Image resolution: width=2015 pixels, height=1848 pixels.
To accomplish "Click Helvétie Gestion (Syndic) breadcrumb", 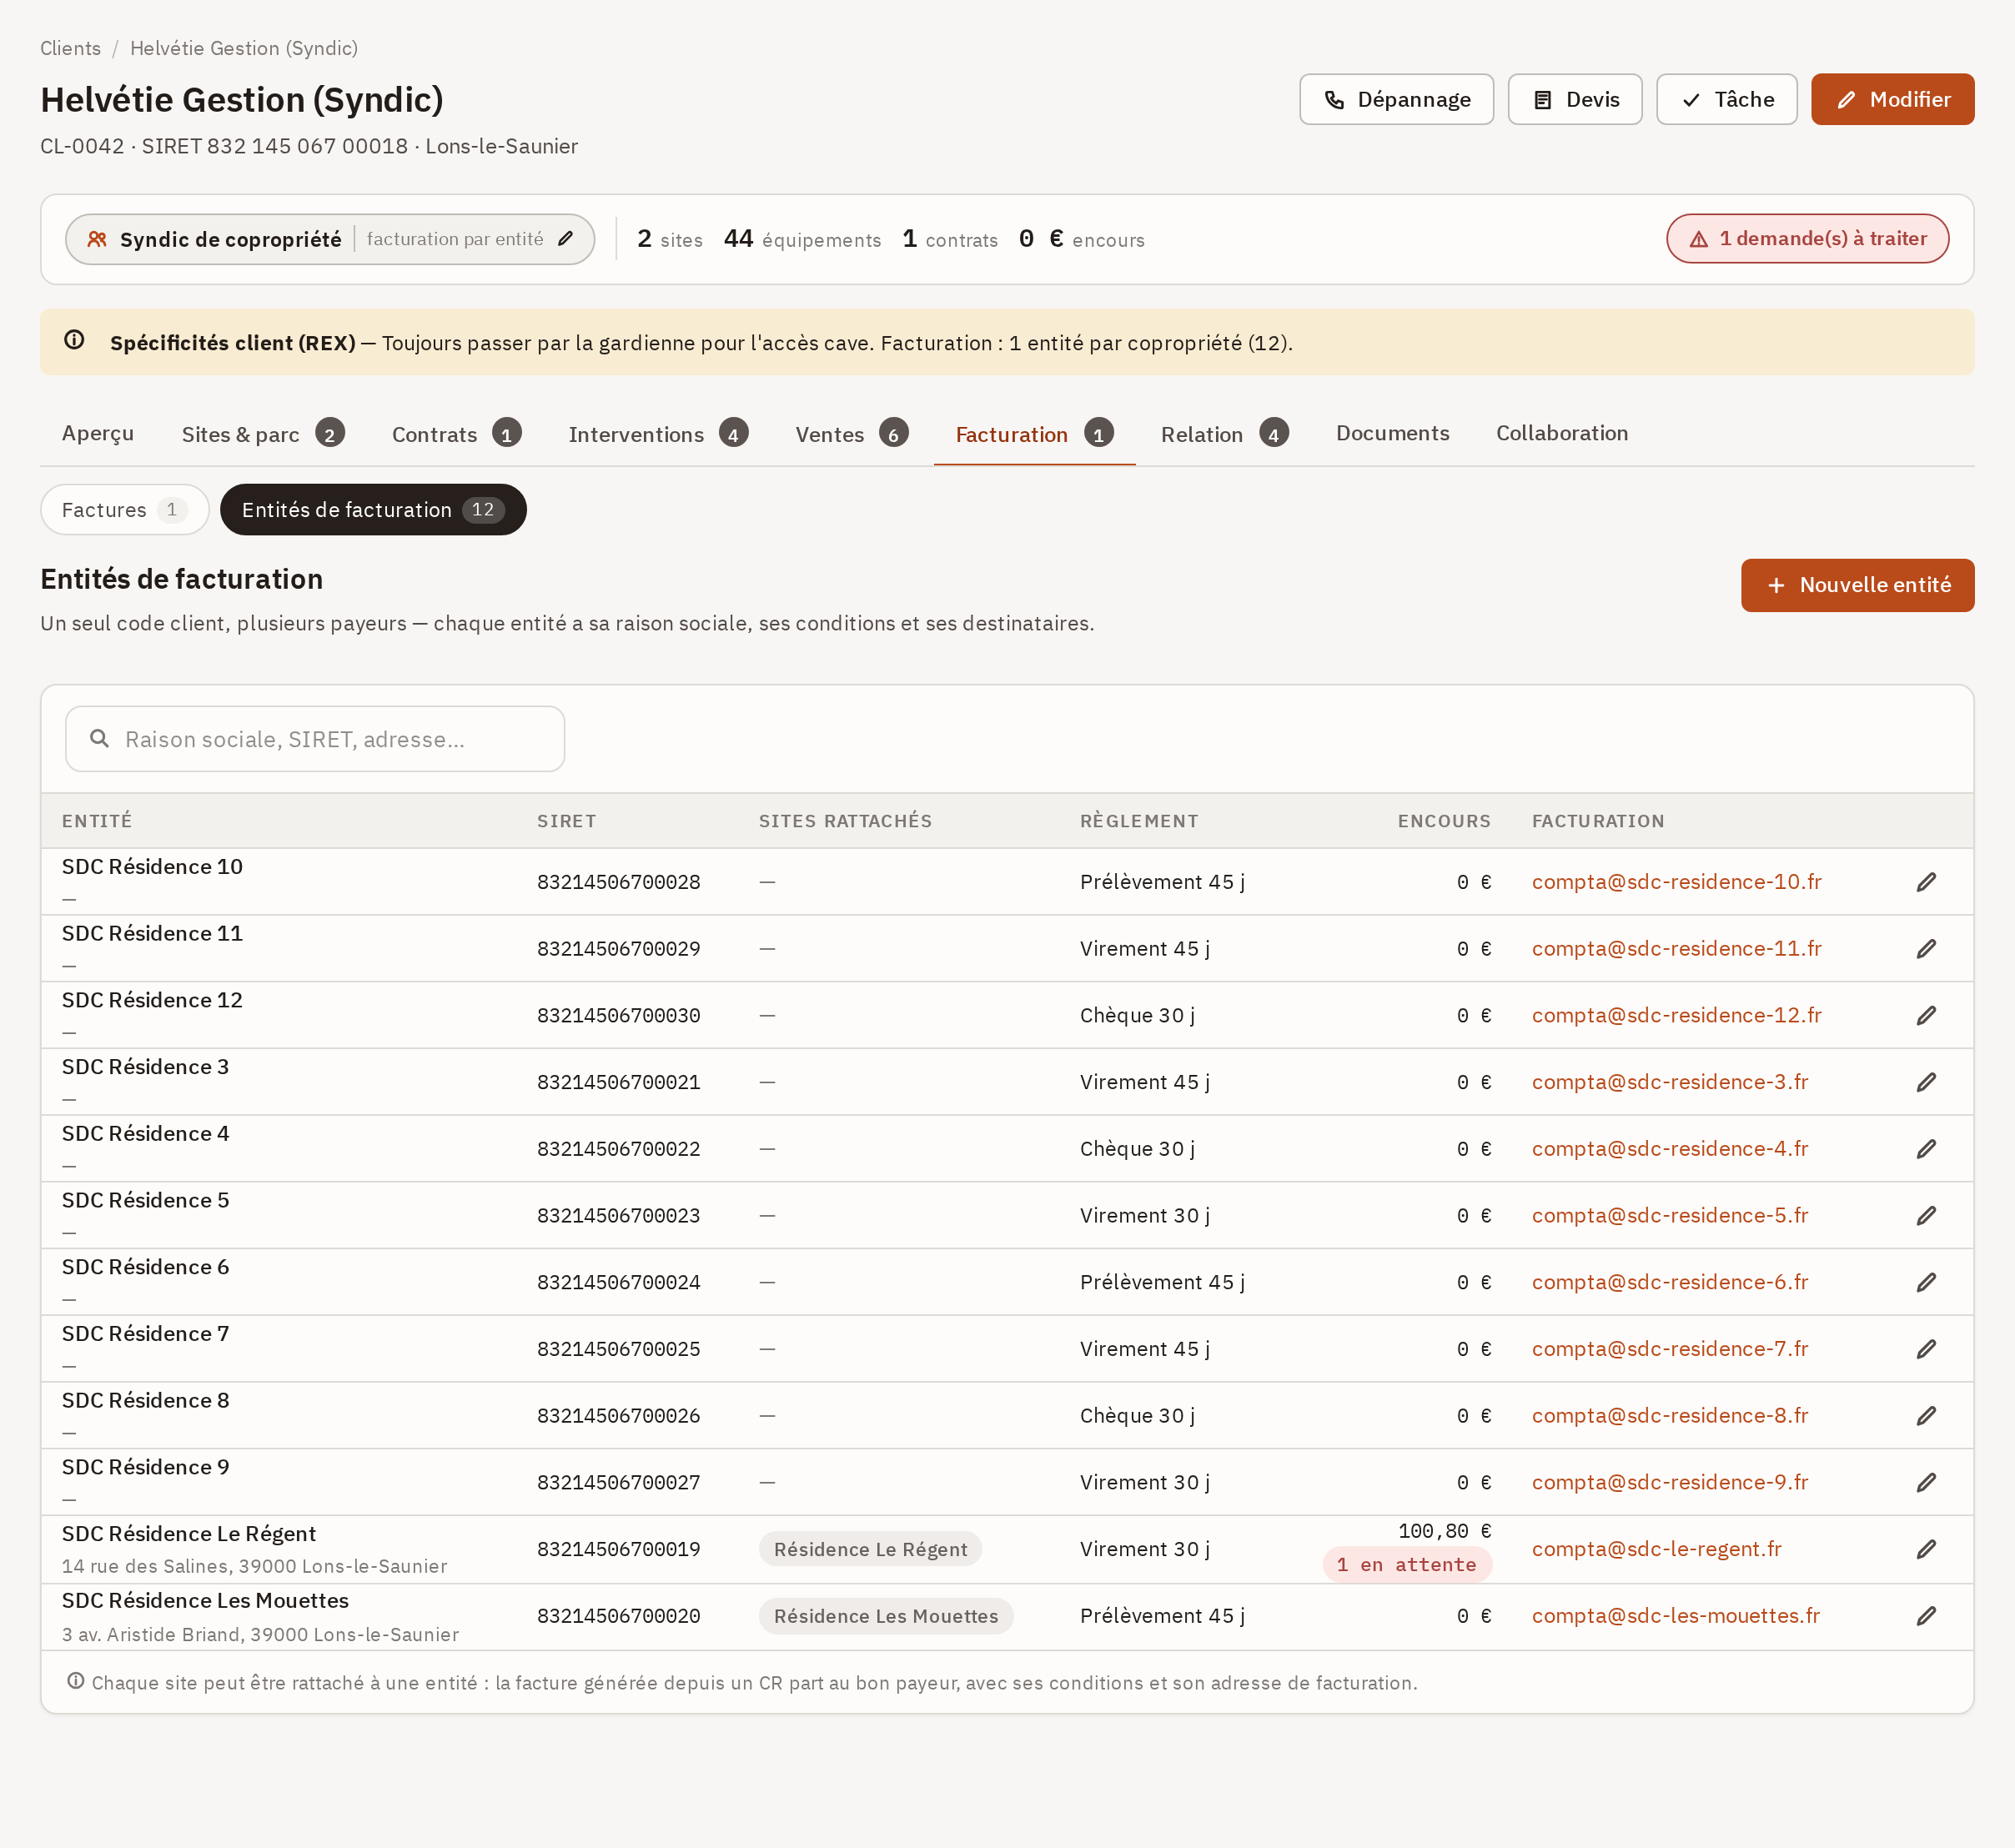I will (244, 48).
